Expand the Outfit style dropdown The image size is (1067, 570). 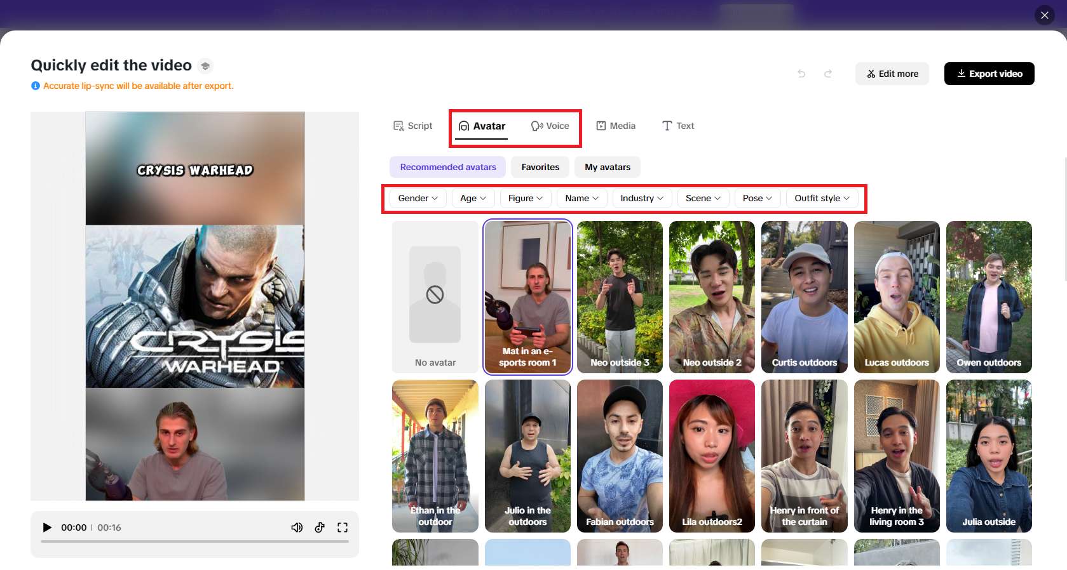point(822,198)
